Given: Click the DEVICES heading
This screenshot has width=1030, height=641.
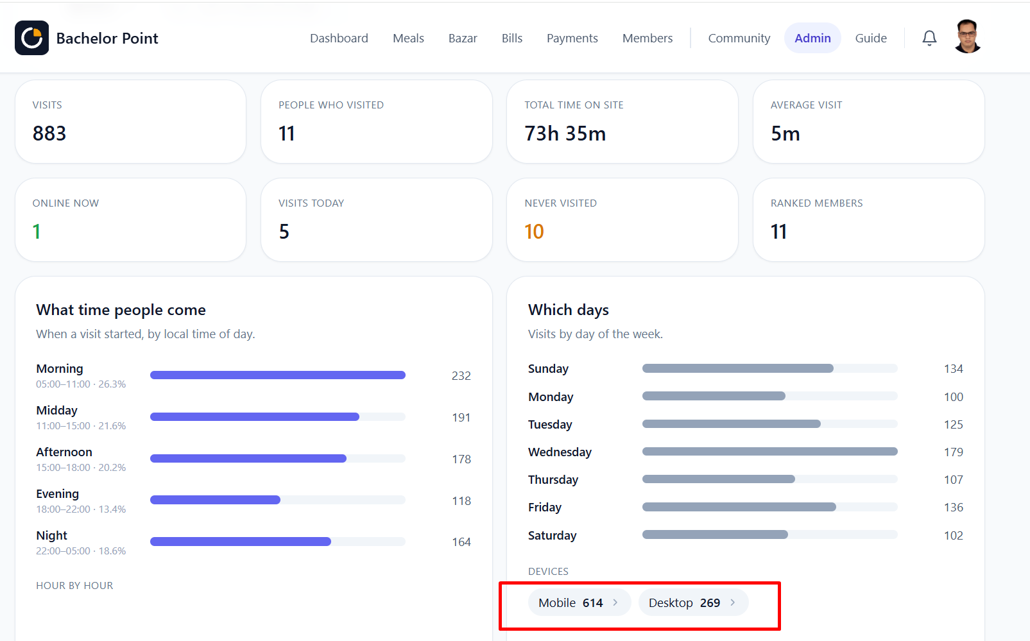Looking at the screenshot, I should pyautogui.click(x=548, y=572).
